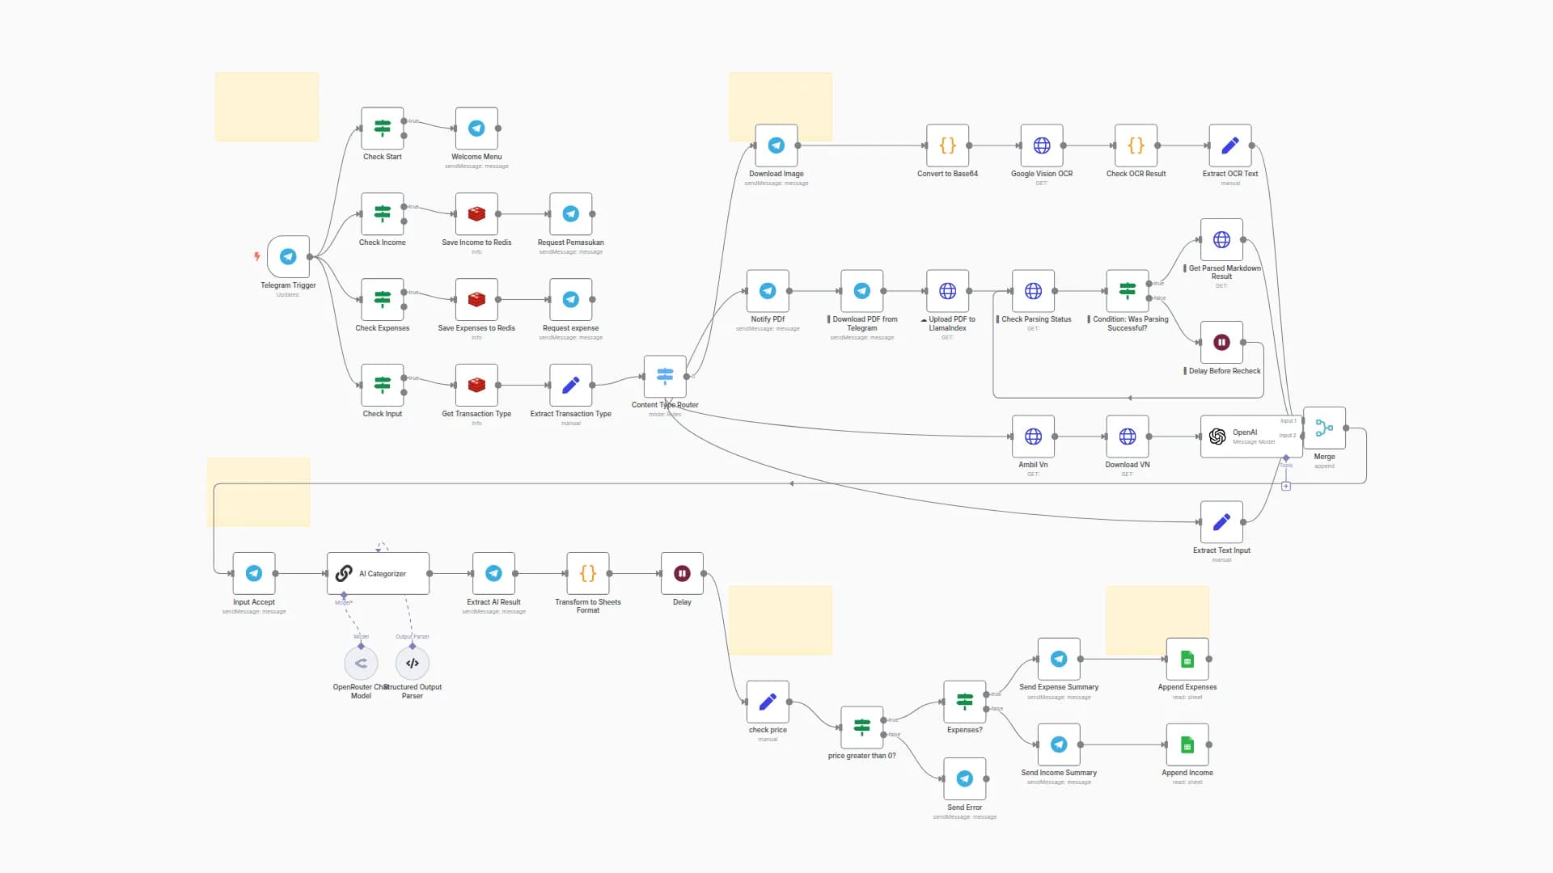Select the Check Input node

(383, 386)
